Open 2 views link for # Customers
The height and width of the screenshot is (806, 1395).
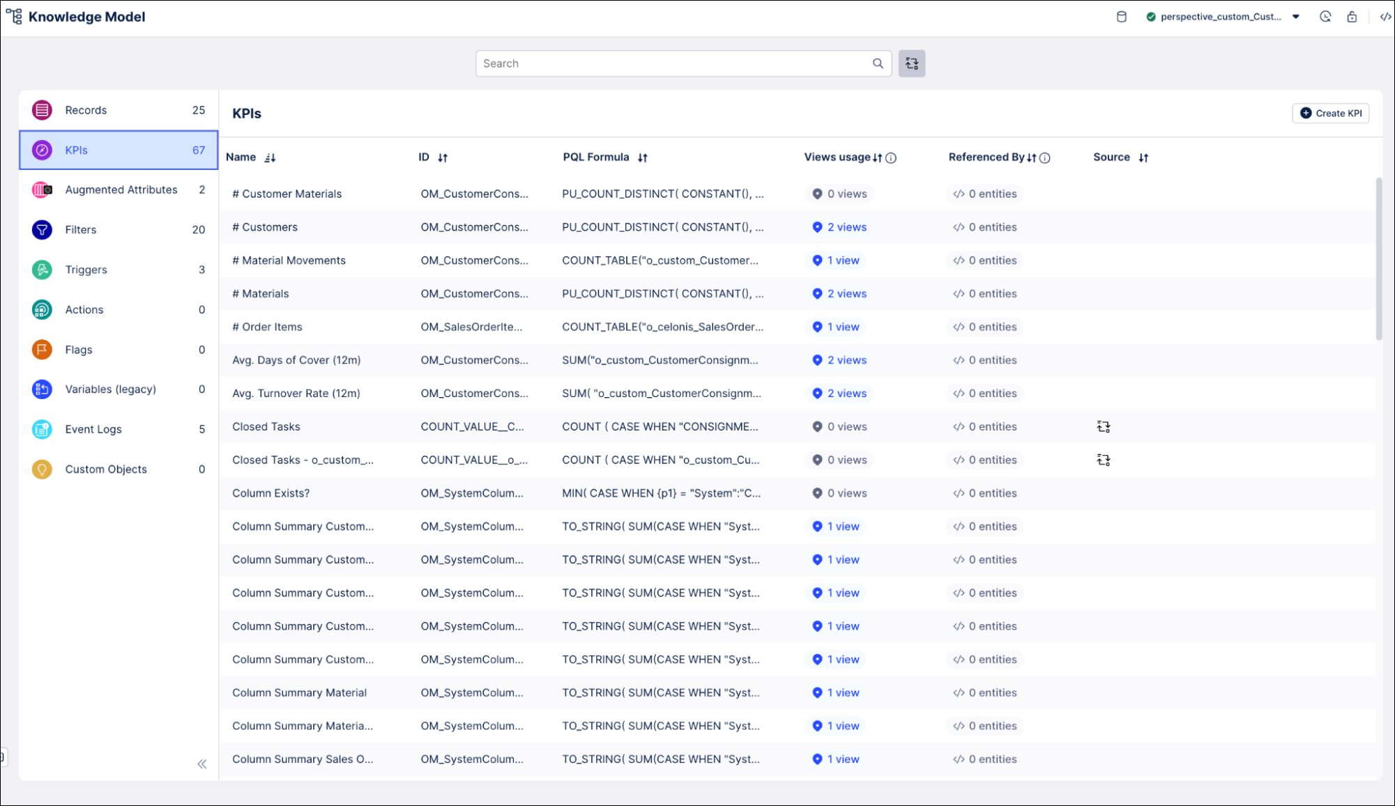coord(839,227)
